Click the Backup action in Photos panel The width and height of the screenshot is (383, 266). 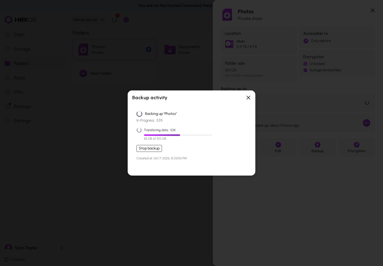(318, 147)
